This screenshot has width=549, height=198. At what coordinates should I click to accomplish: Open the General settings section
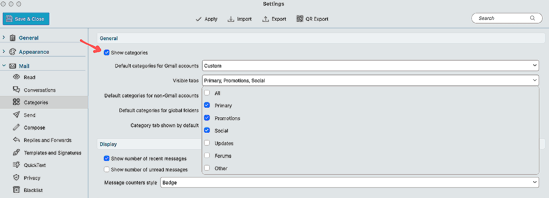tap(29, 38)
